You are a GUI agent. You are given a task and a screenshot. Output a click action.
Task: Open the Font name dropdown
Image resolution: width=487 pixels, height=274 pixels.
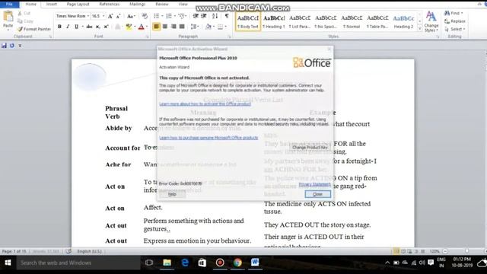(x=88, y=16)
